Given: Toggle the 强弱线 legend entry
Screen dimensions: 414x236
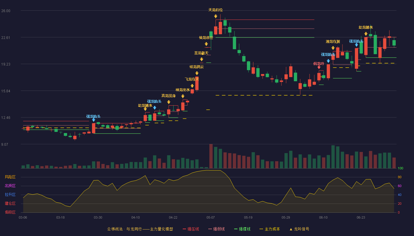Looking at the screenshot, I should [216, 229].
